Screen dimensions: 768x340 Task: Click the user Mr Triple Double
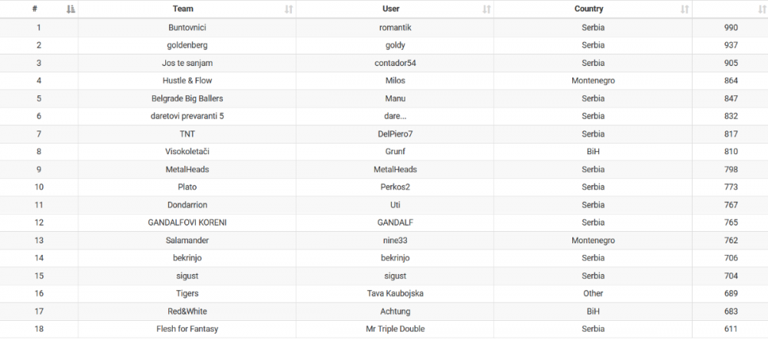(396, 328)
